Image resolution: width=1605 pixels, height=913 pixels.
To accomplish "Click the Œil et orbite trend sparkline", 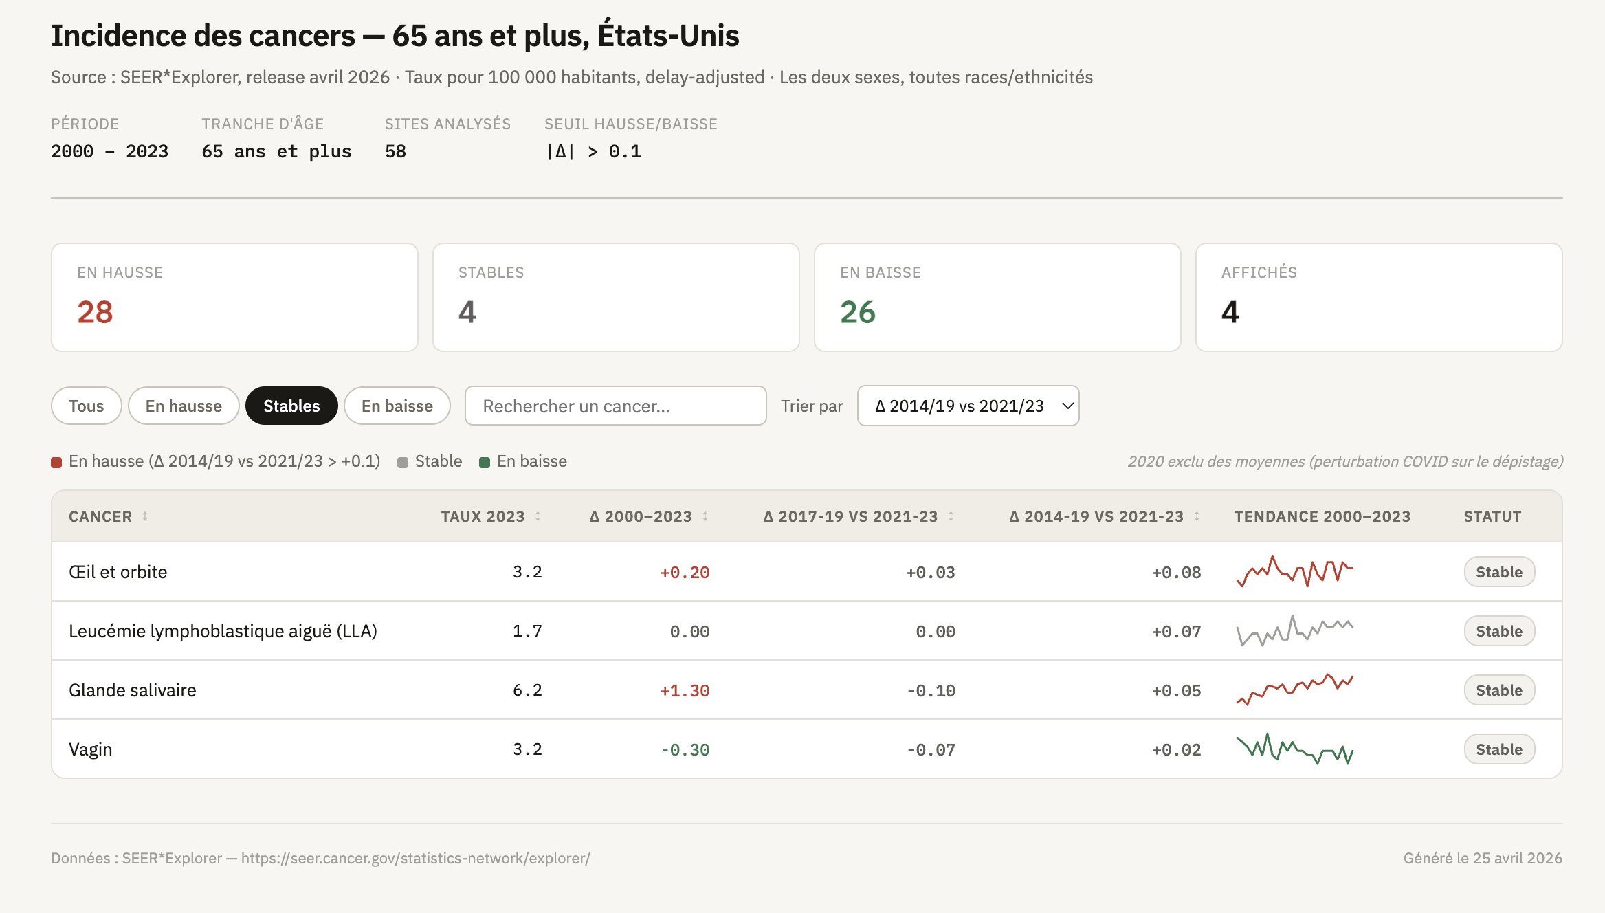I will click(x=1294, y=571).
